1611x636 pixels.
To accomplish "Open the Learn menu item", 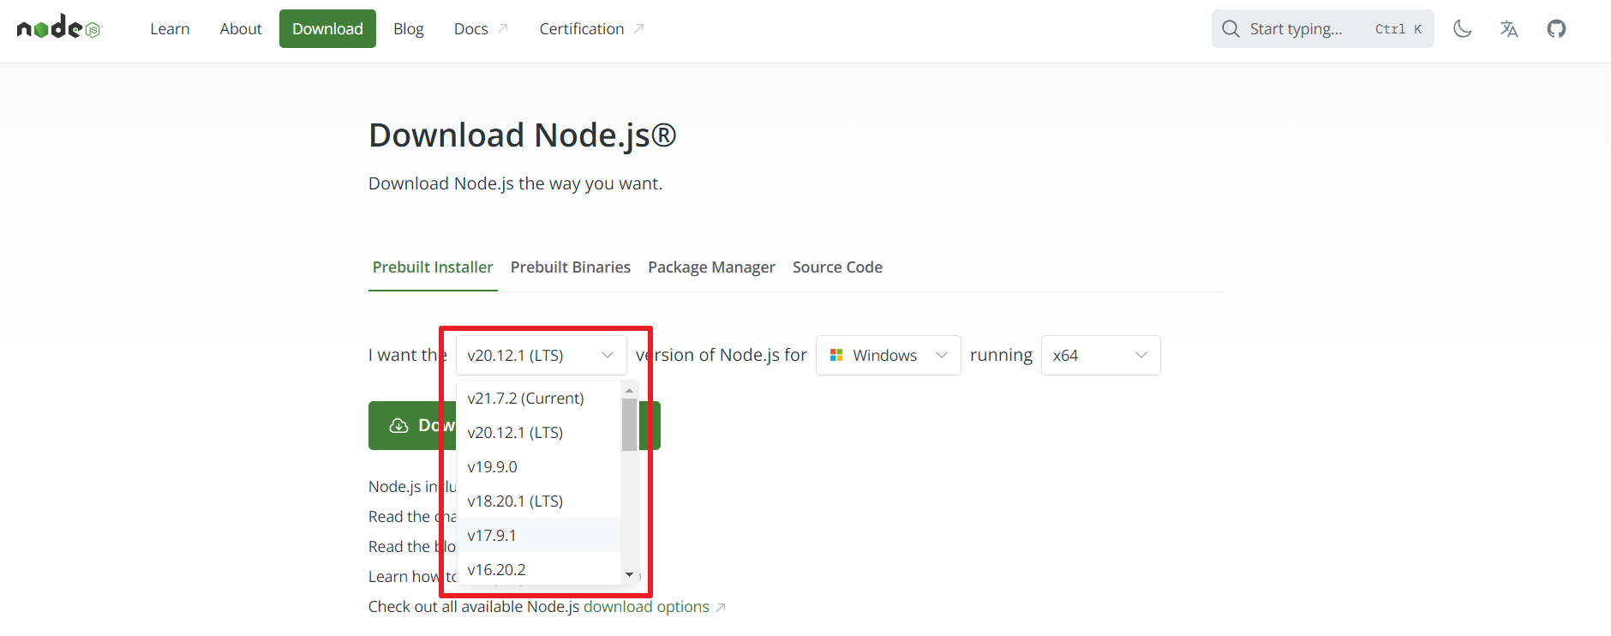I will [170, 28].
